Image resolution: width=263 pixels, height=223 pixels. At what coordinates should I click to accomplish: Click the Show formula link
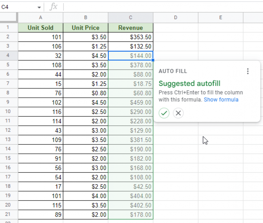(x=221, y=99)
